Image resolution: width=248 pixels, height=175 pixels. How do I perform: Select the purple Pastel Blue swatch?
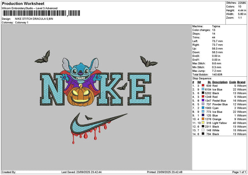(x=203, y=100)
